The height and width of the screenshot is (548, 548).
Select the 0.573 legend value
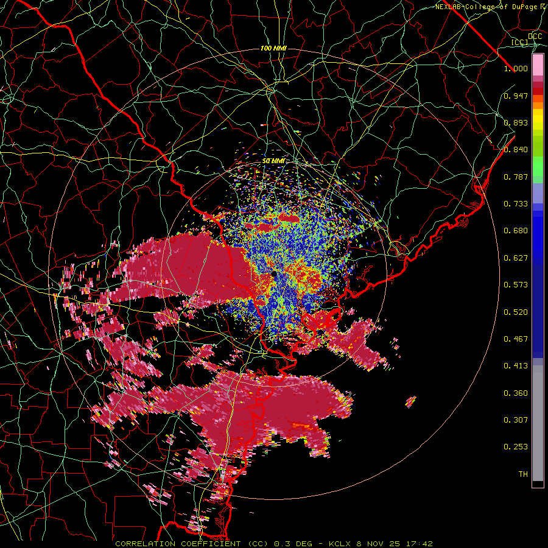point(516,285)
